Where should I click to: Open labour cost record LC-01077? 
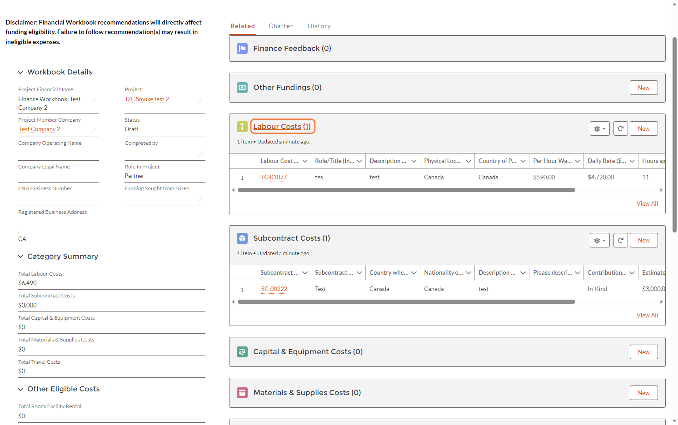point(274,178)
